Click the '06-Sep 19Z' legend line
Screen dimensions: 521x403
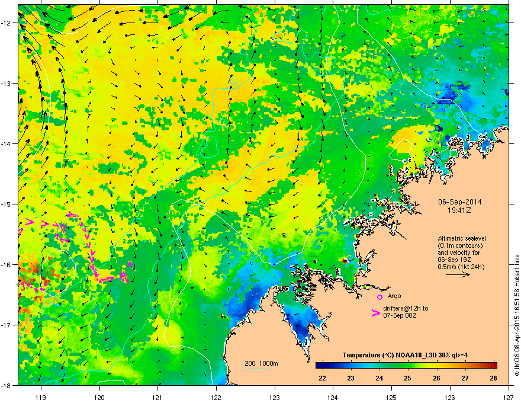(x=455, y=260)
